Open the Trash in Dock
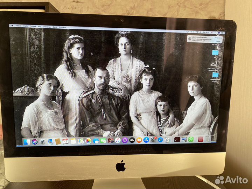The image size is (252, 189). click(x=208, y=139)
